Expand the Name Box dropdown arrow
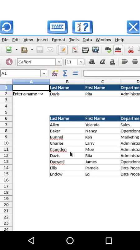The width and height of the screenshot is (140, 250). click(x=44, y=73)
